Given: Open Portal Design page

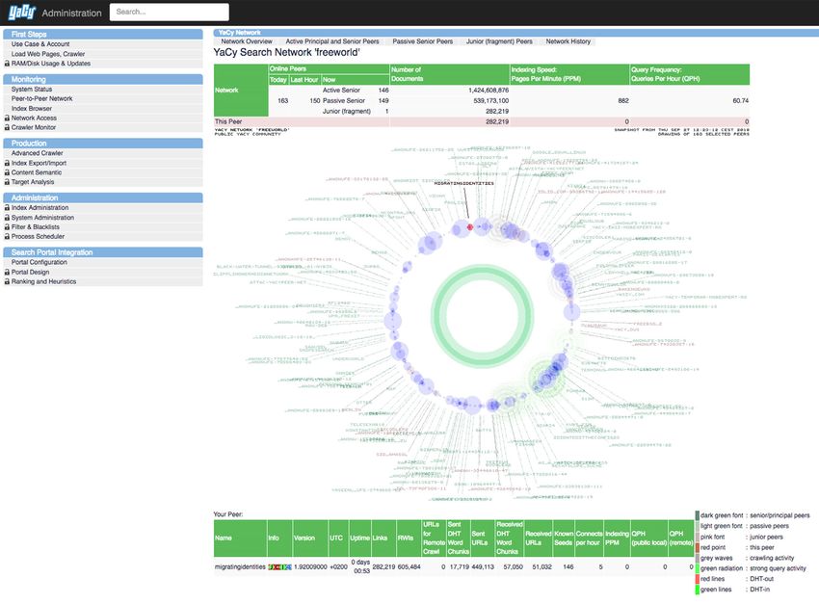Looking at the screenshot, I should 30,272.
